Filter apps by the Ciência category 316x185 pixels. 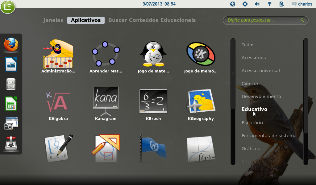point(250,83)
